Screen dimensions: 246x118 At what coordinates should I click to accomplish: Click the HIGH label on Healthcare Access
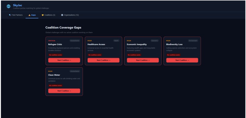[x=90, y=41]
